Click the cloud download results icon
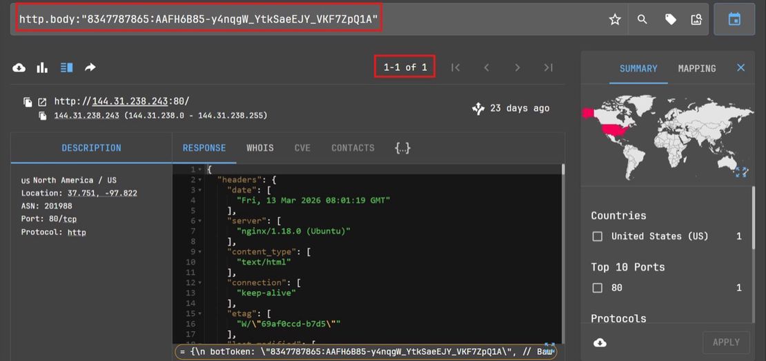 pos(19,68)
